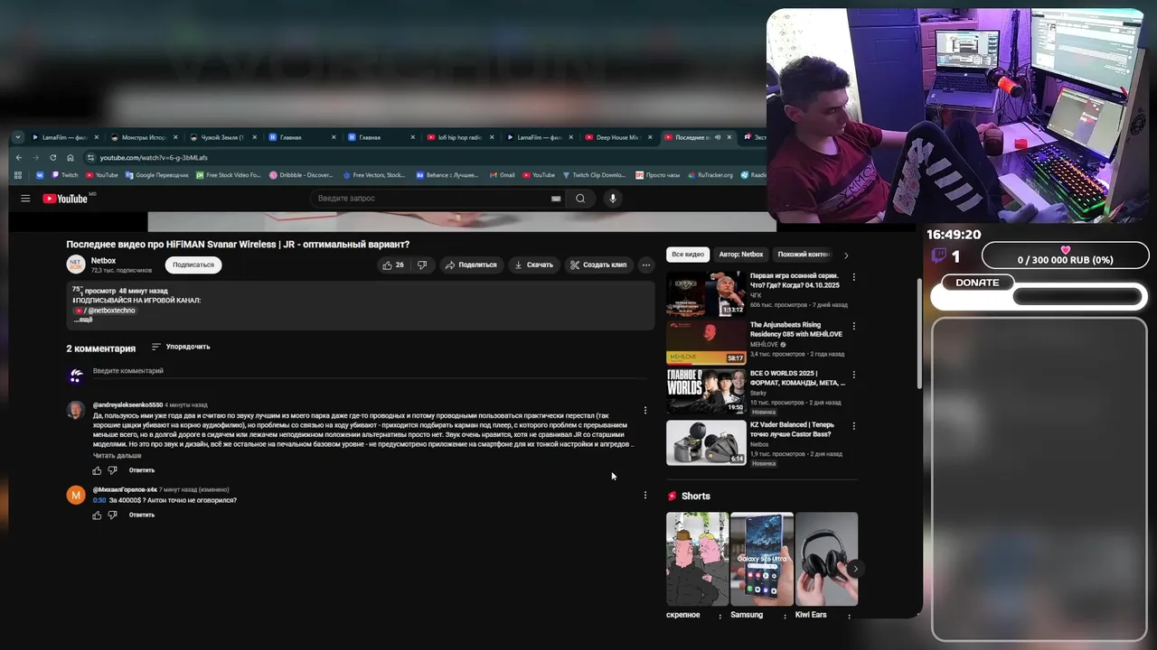Open avatar of andreyalekseenko5550
Viewport: 1157px width, 650px height.
(x=76, y=411)
